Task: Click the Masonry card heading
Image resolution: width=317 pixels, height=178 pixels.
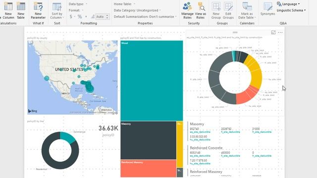Action: 197,124
